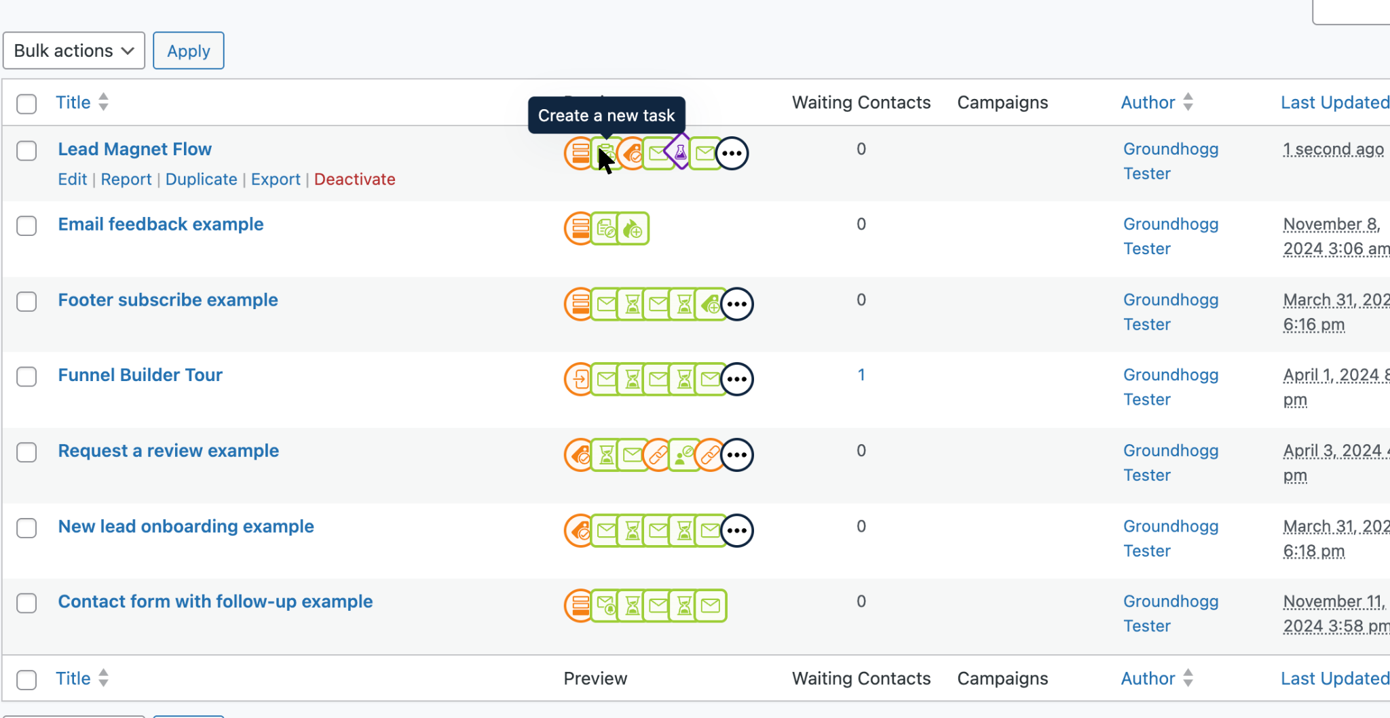Viewport: 1390px width, 718px height.
Task: Click the form trigger icon for Email feedback example
Action: (580, 228)
